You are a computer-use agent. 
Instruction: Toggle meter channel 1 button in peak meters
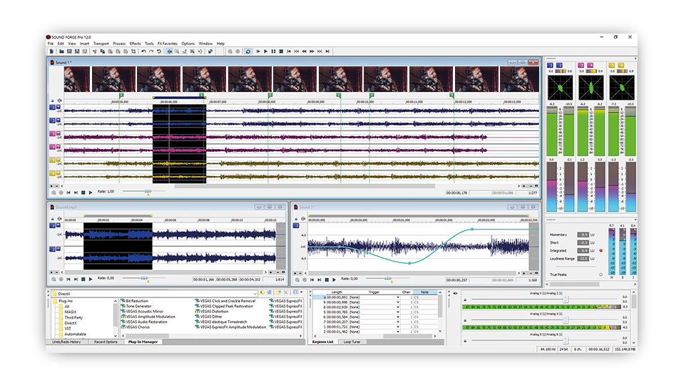(x=550, y=66)
